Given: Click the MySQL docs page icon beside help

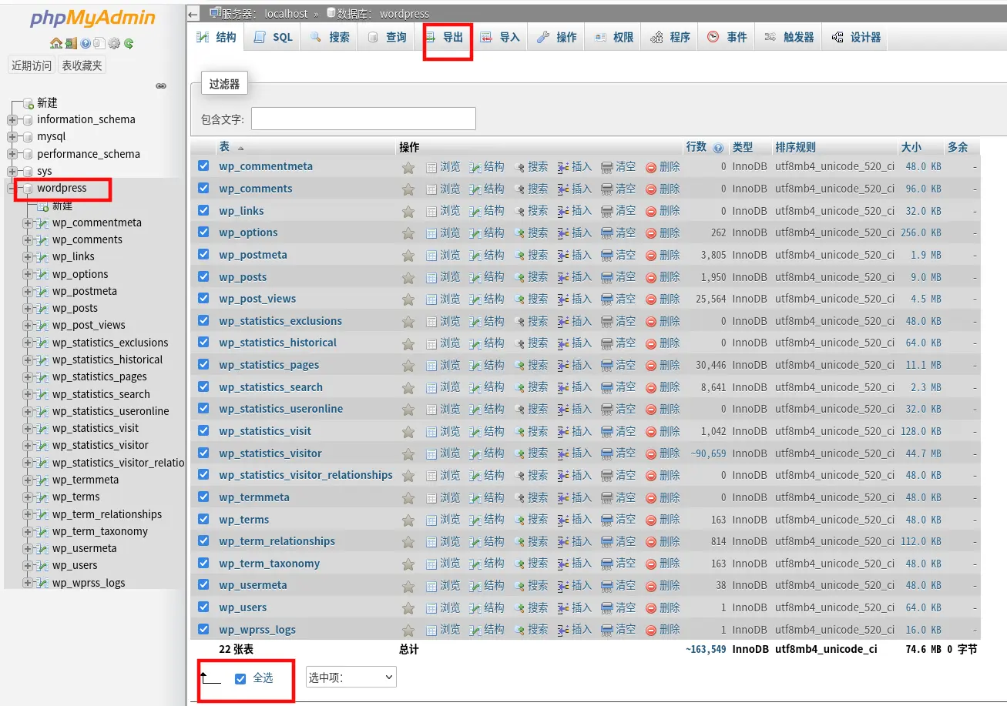Looking at the screenshot, I should pyautogui.click(x=99, y=43).
